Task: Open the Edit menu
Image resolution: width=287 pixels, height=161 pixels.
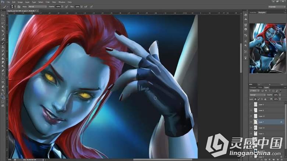Action: click(14, 2)
